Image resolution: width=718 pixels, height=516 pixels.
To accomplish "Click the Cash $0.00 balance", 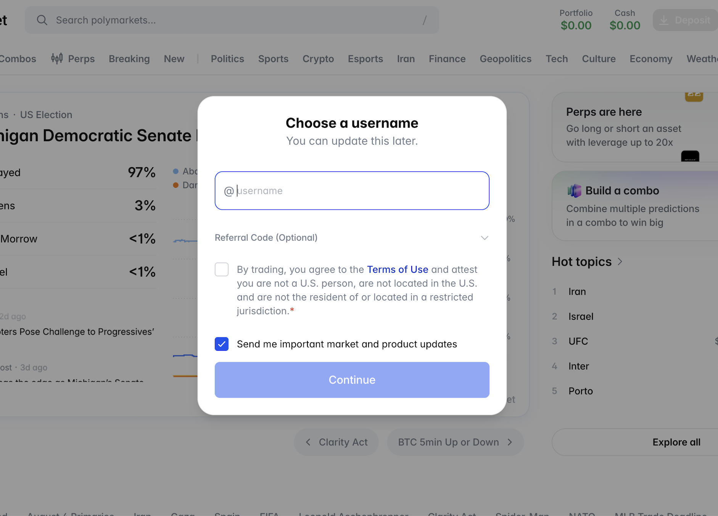I will (x=625, y=20).
